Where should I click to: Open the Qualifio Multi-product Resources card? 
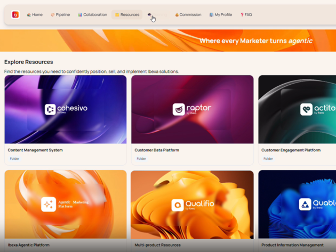193,211
